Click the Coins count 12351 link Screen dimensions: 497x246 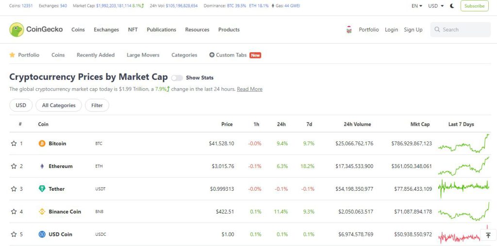click(x=27, y=6)
